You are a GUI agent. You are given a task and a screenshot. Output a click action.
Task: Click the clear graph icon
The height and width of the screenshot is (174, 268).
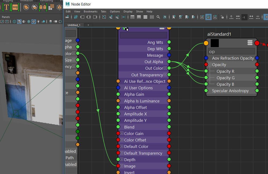tap(104, 17)
